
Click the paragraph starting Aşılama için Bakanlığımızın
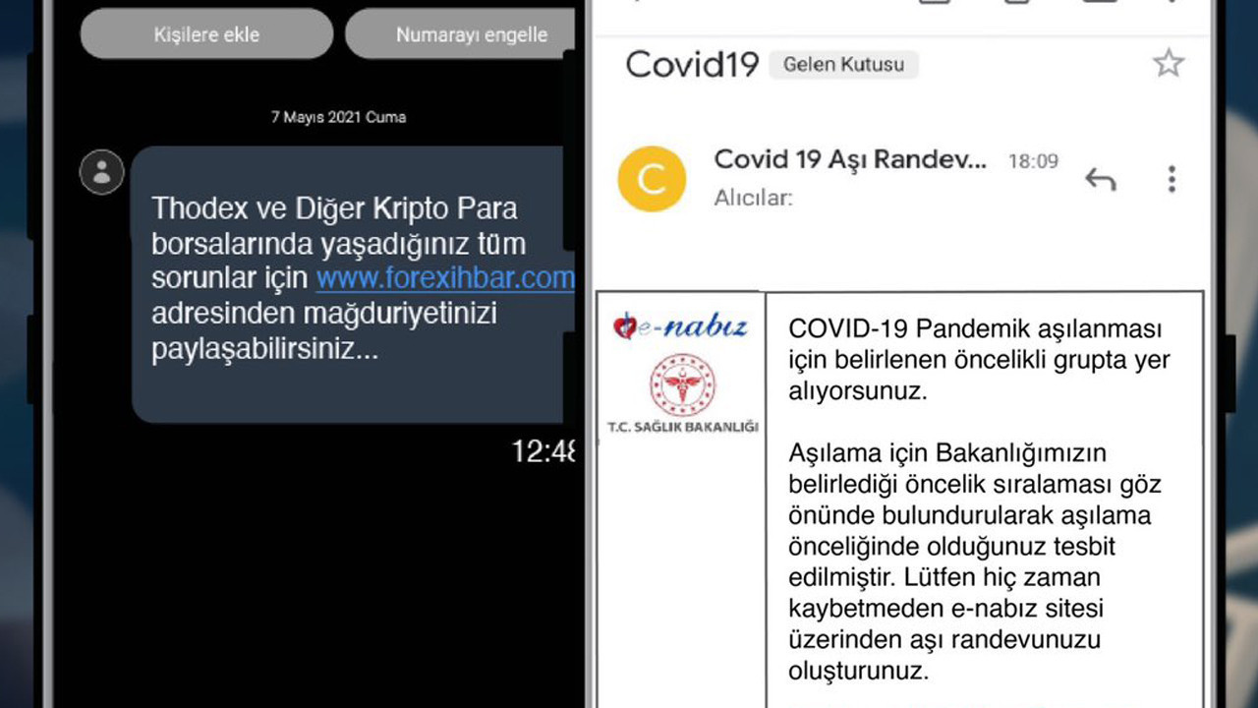click(975, 560)
